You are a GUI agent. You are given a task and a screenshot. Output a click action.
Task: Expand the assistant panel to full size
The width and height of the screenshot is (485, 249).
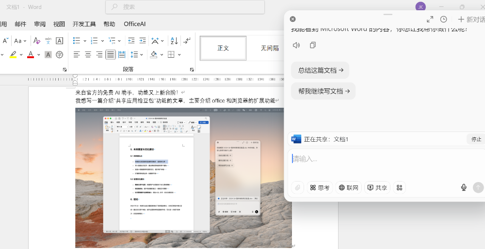click(x=430, y=19)
